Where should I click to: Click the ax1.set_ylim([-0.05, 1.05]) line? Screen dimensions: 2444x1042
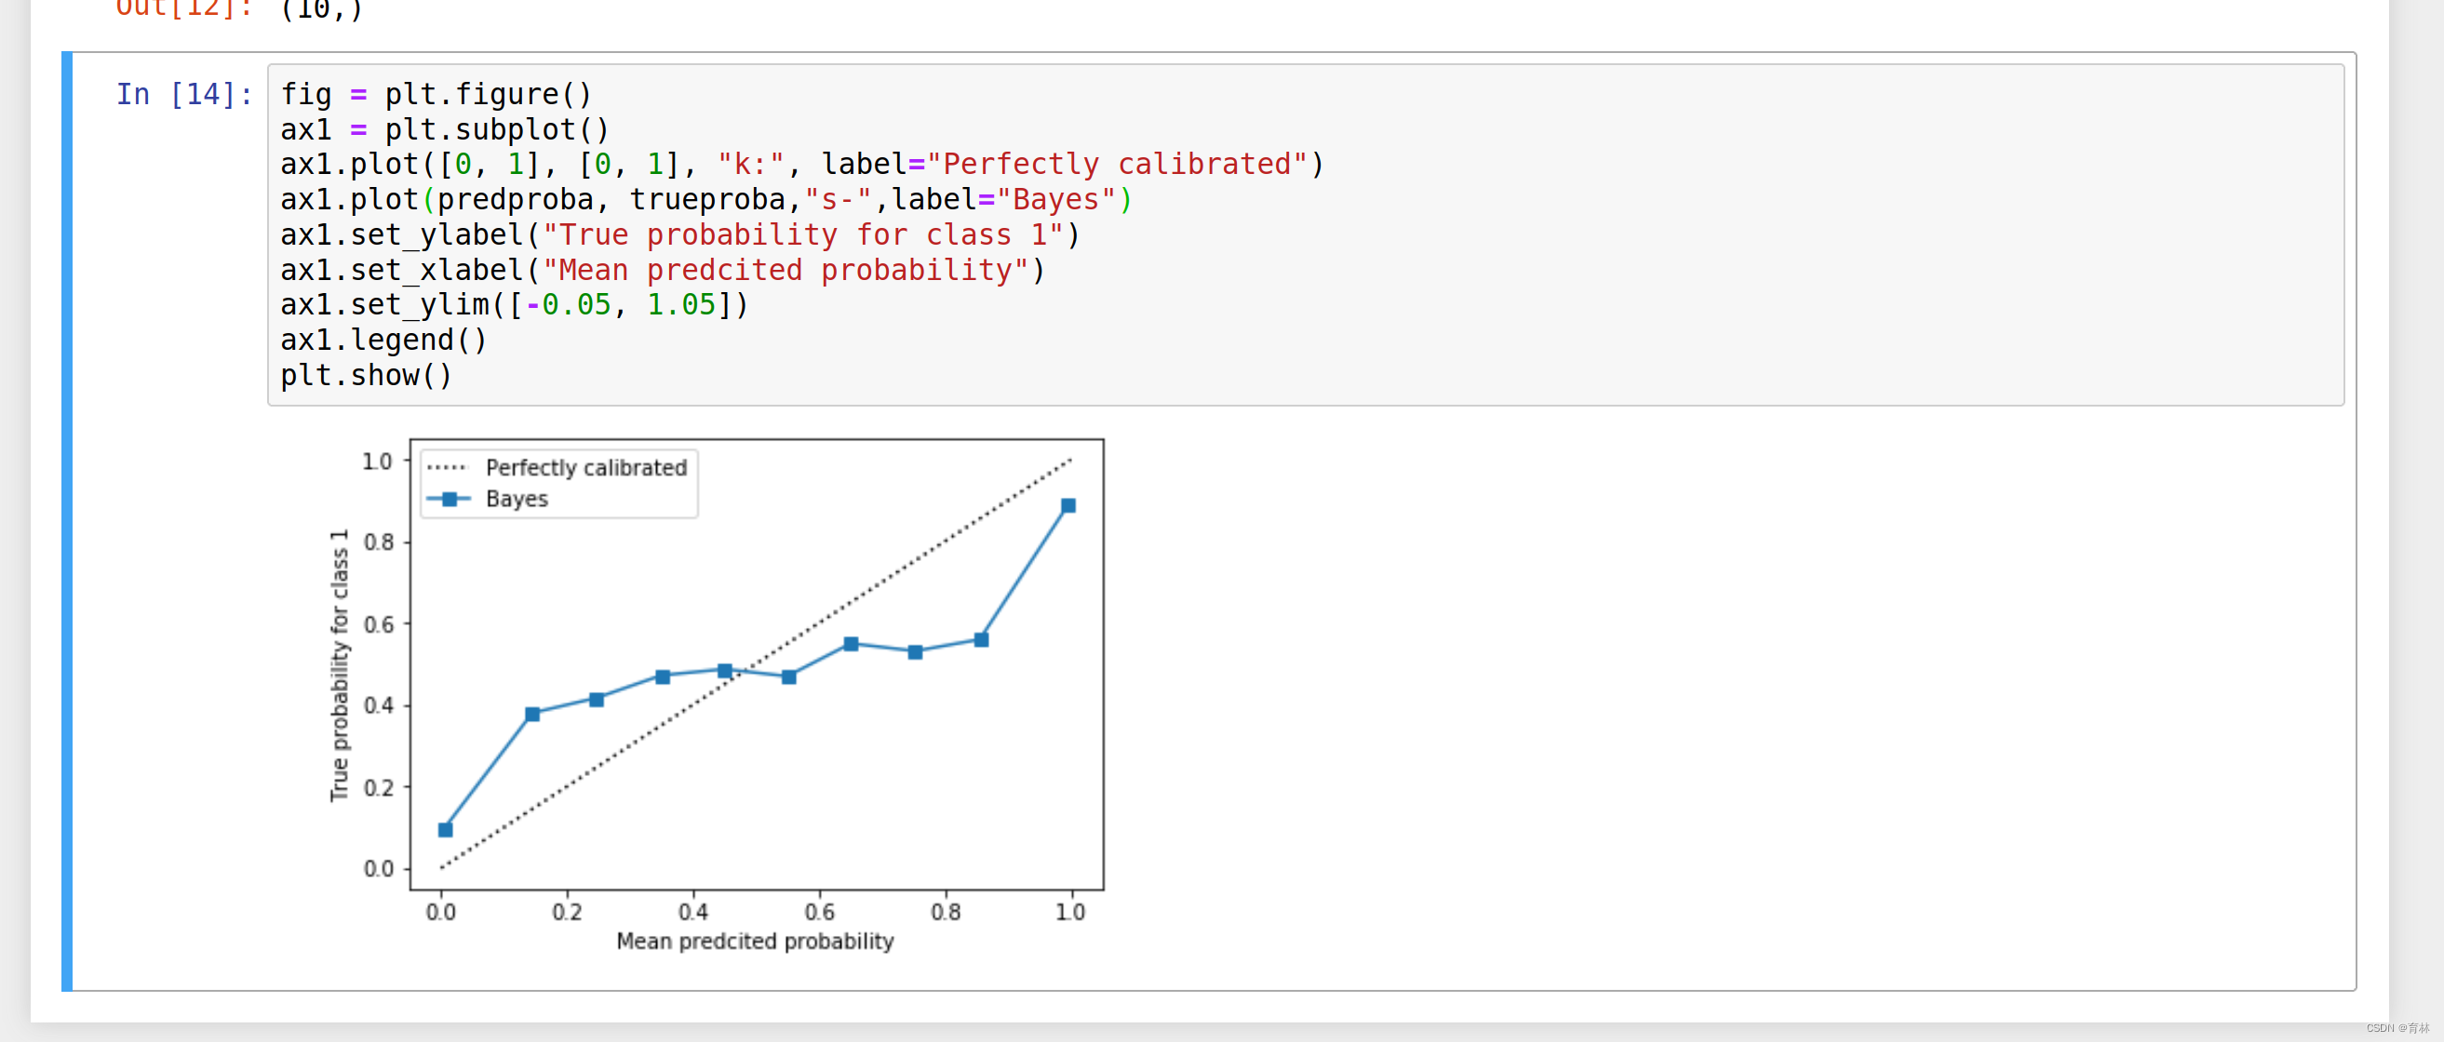[514, 304]
